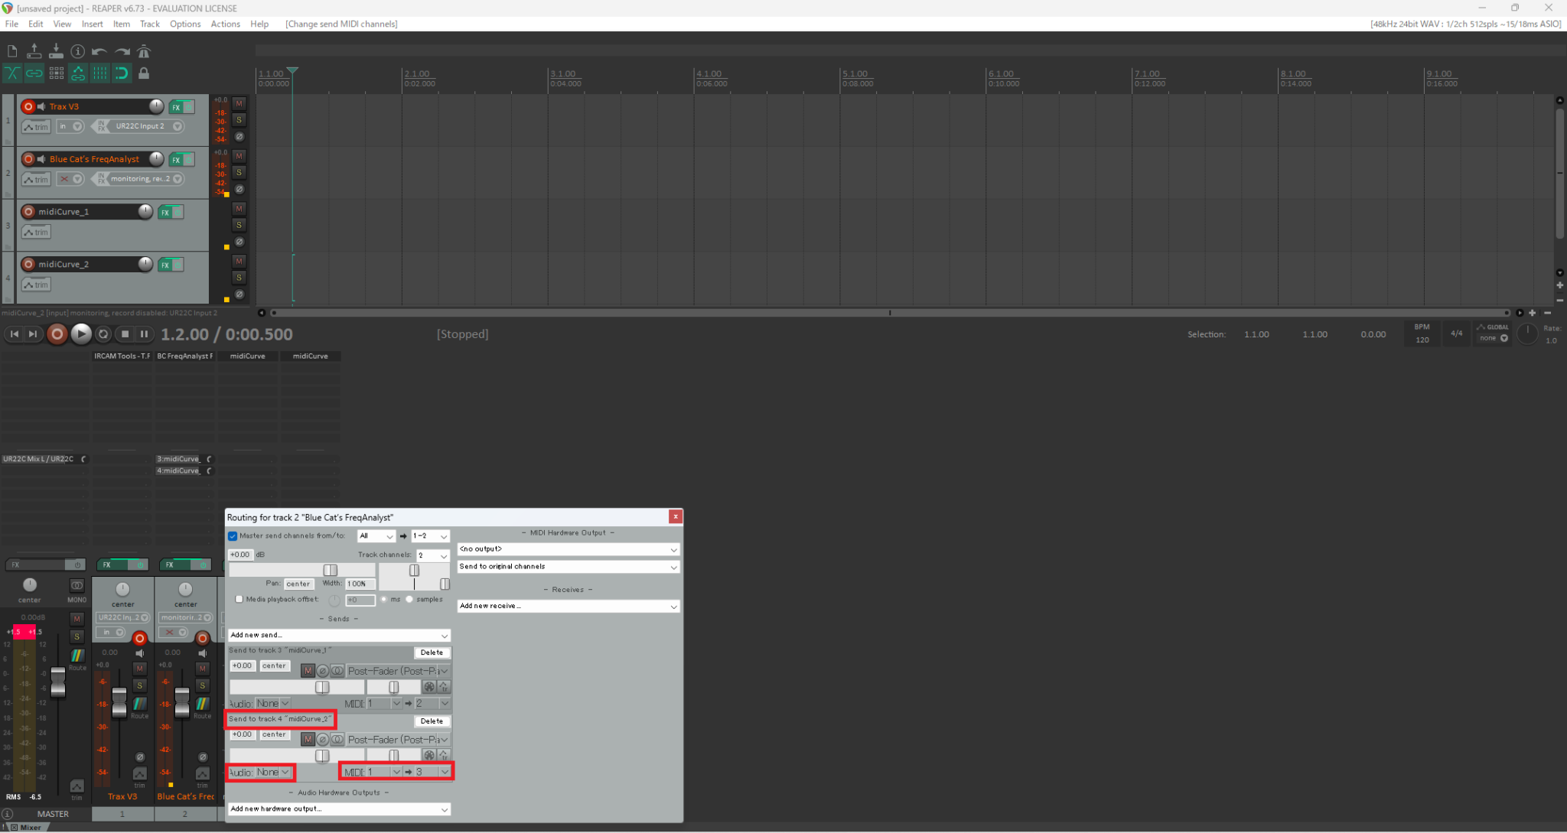Arm record on Trax V3 track
The width and height of the screenshot is (1567, 833).
point(28,106)
